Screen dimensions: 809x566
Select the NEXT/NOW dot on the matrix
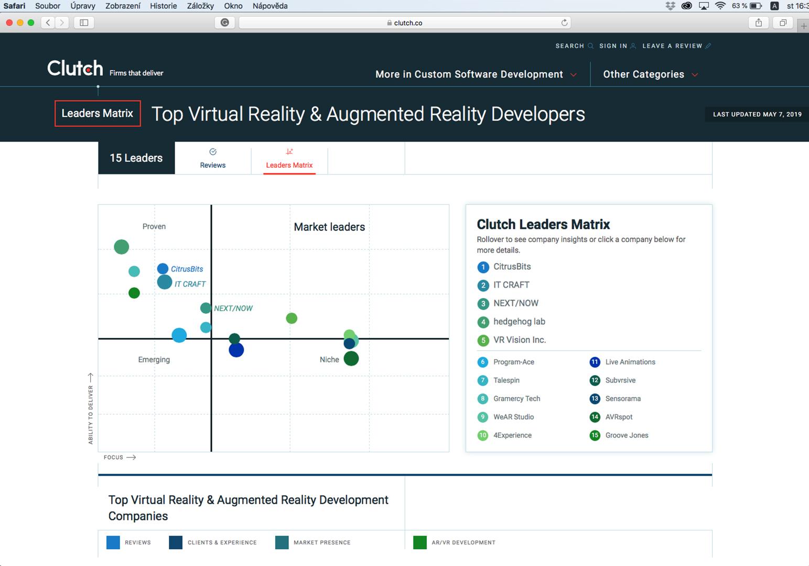coord(206,308)
